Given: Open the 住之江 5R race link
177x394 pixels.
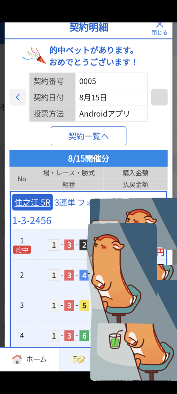Looking at the screenshot, I should coord(32,202).
